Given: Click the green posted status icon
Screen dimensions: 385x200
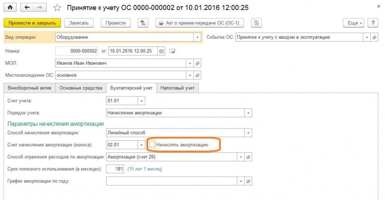Looking at the screenshot, I should 172,51.
